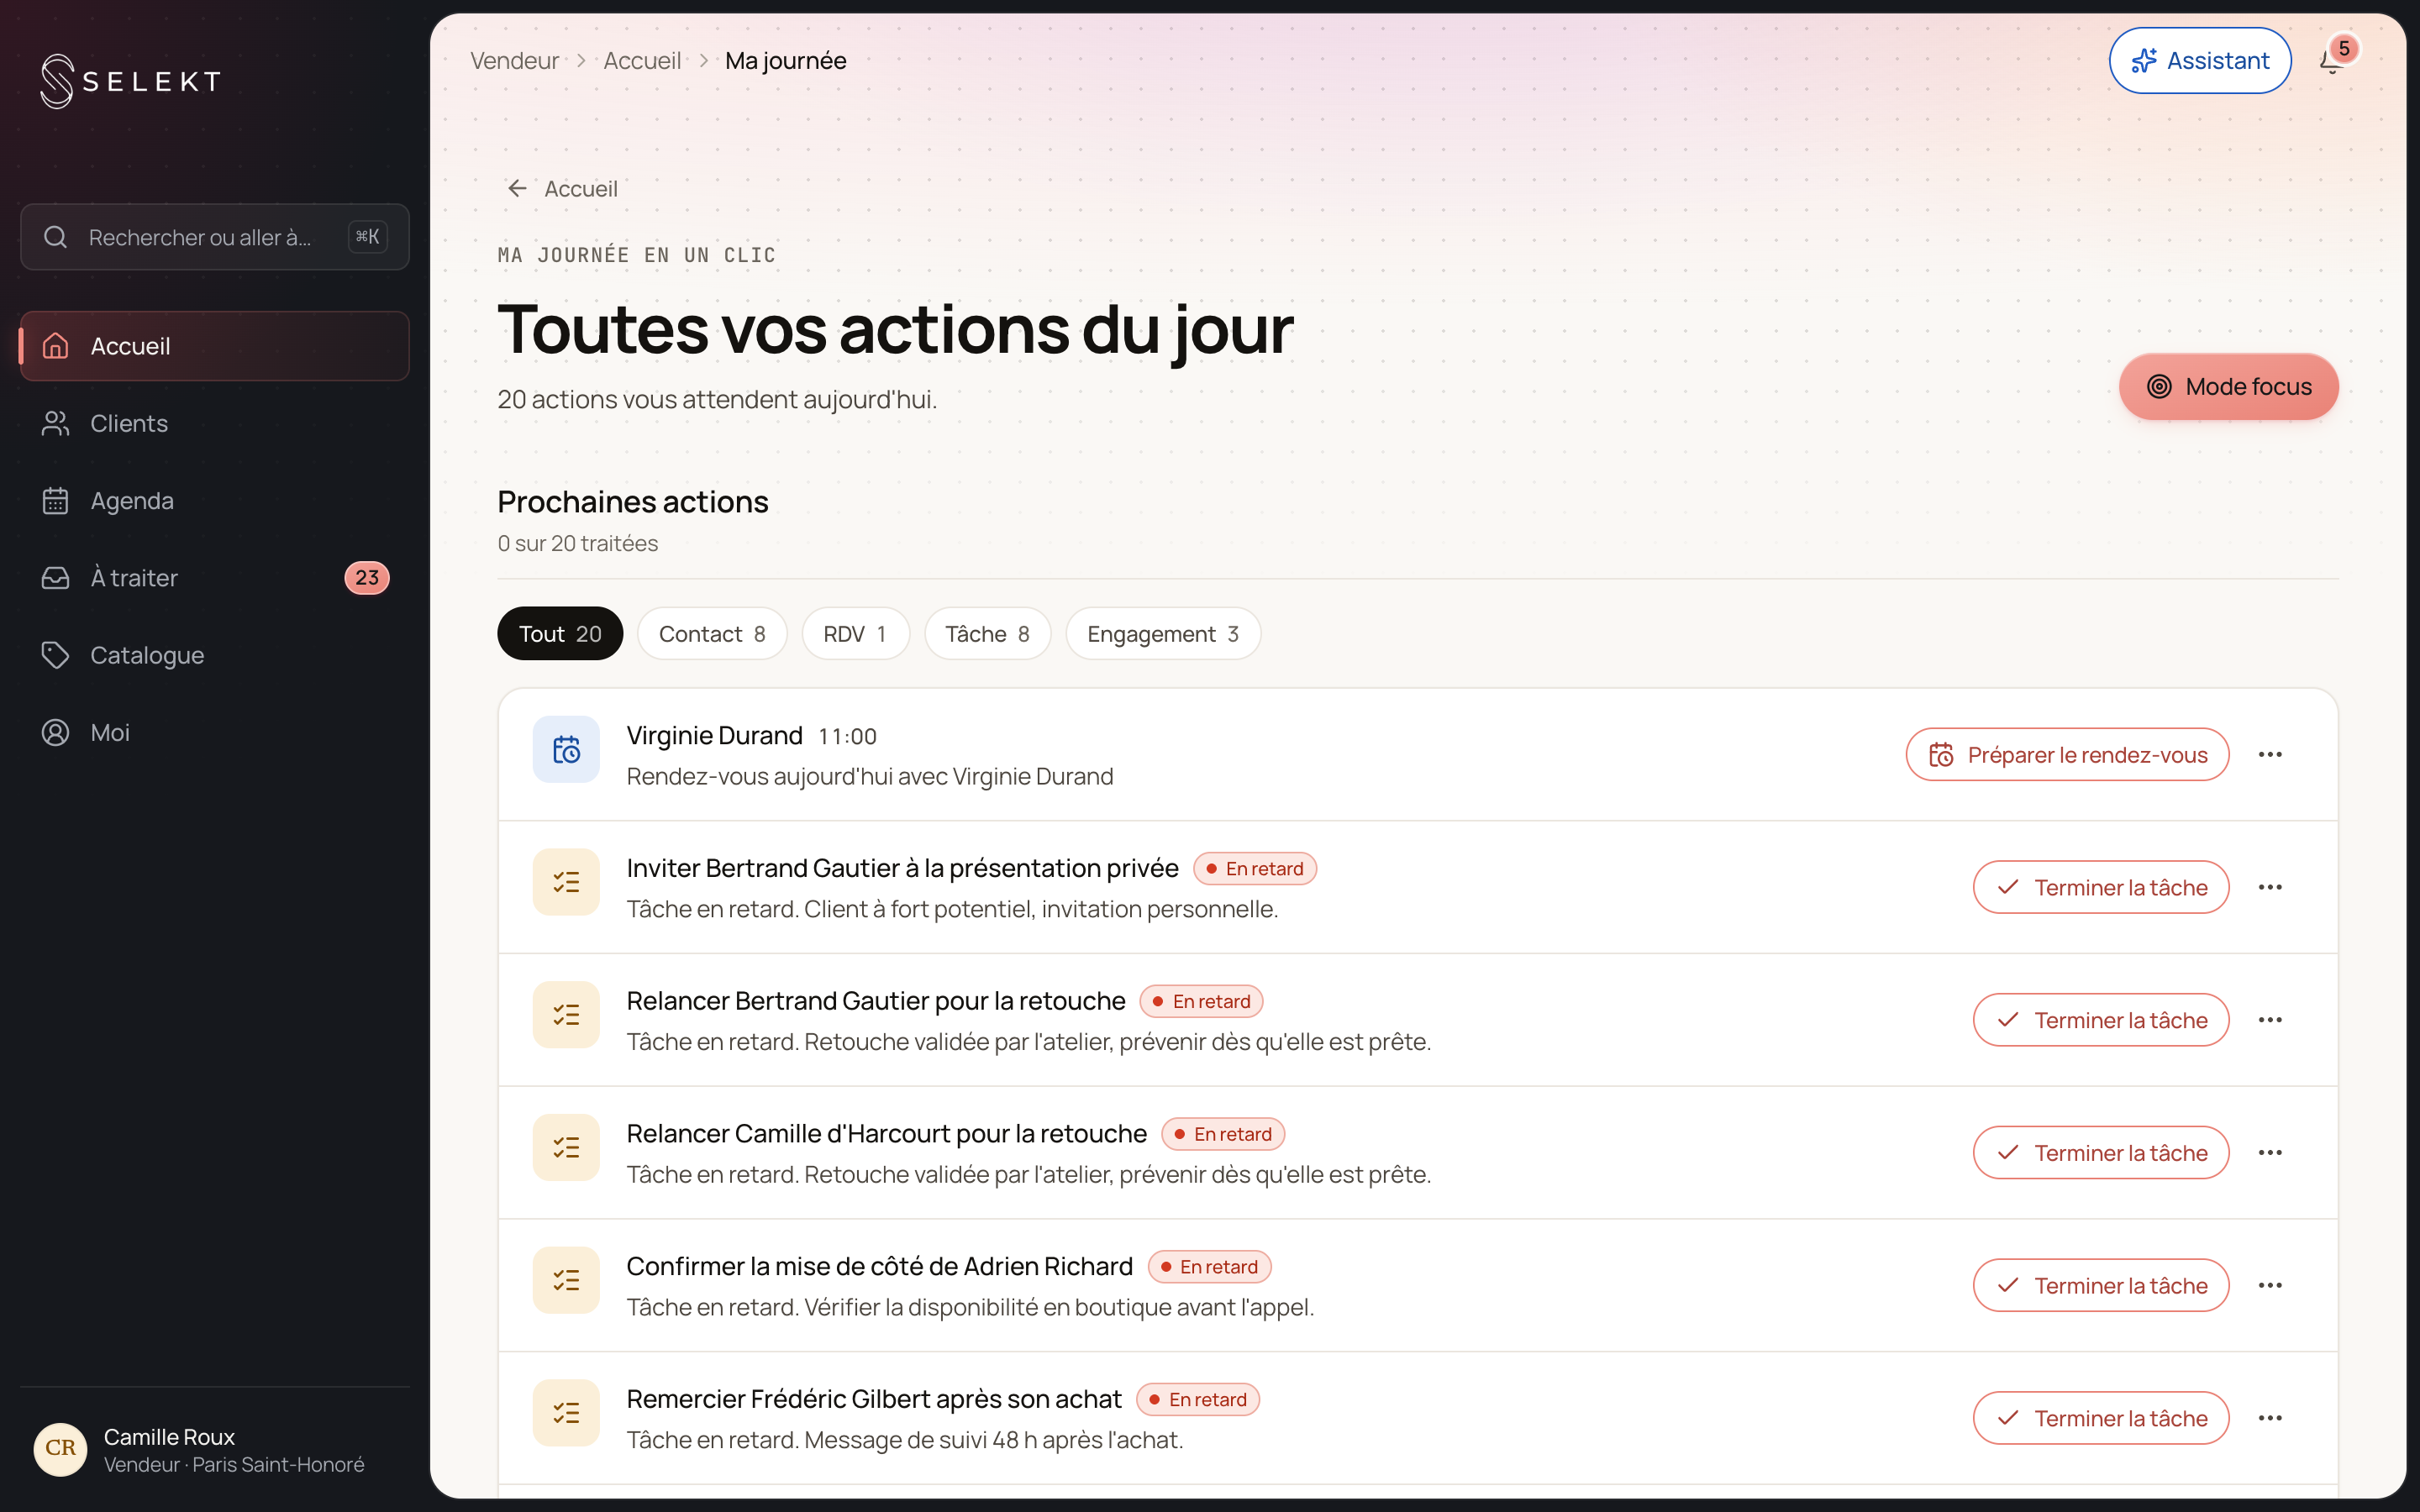Click Accueil in the breadcrumb
The image size is (2420, 1512).
[642, 61]
